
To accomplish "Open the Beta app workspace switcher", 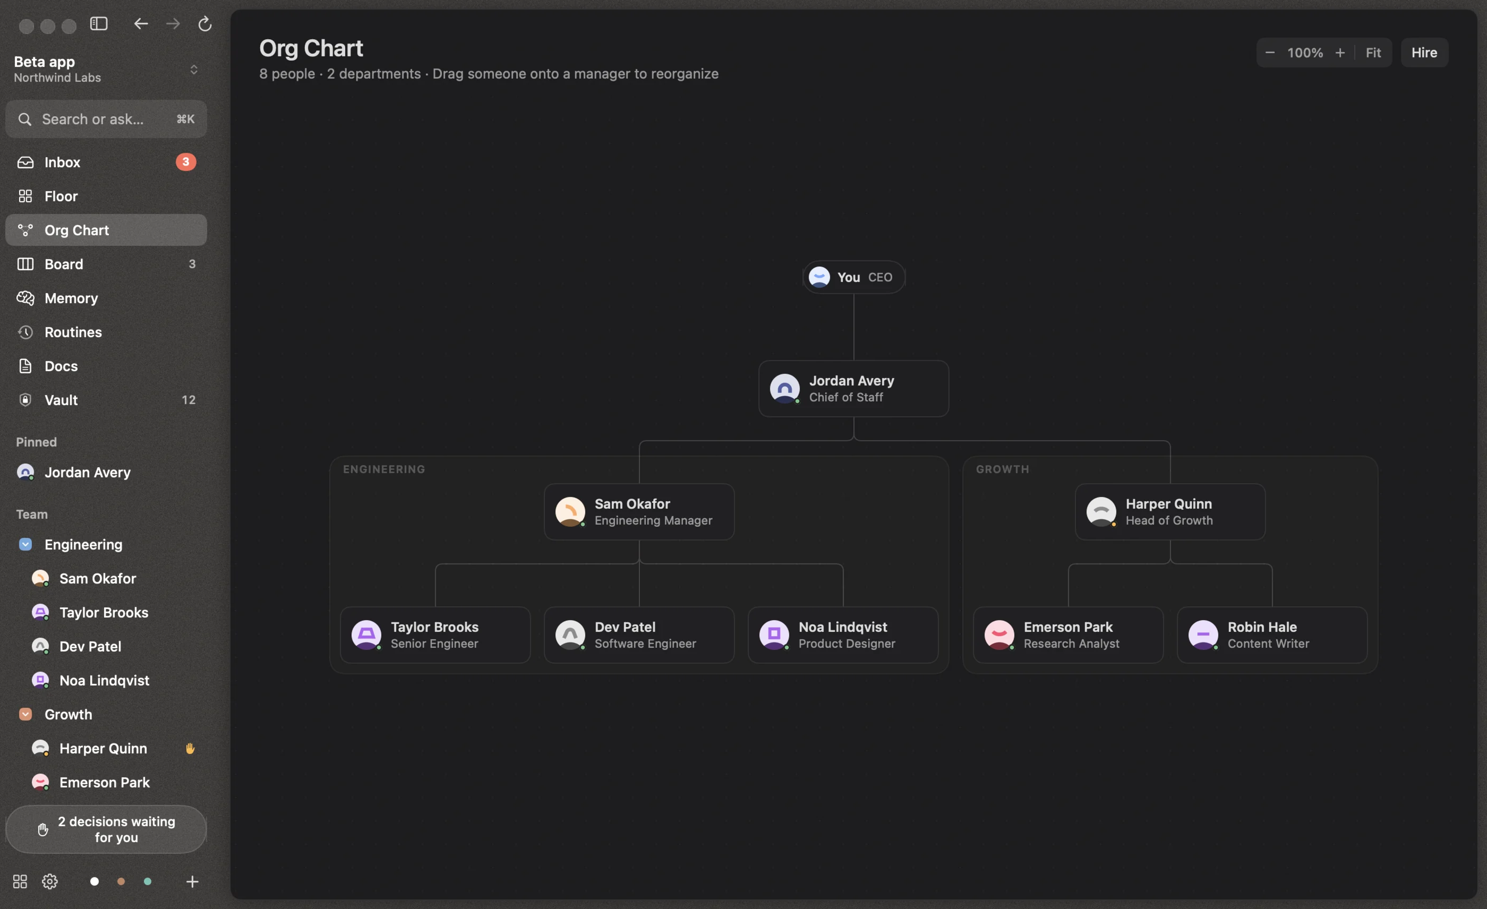I will tap(106, 70).
